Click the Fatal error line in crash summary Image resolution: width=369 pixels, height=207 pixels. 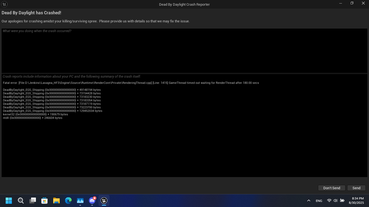(131, 83)
